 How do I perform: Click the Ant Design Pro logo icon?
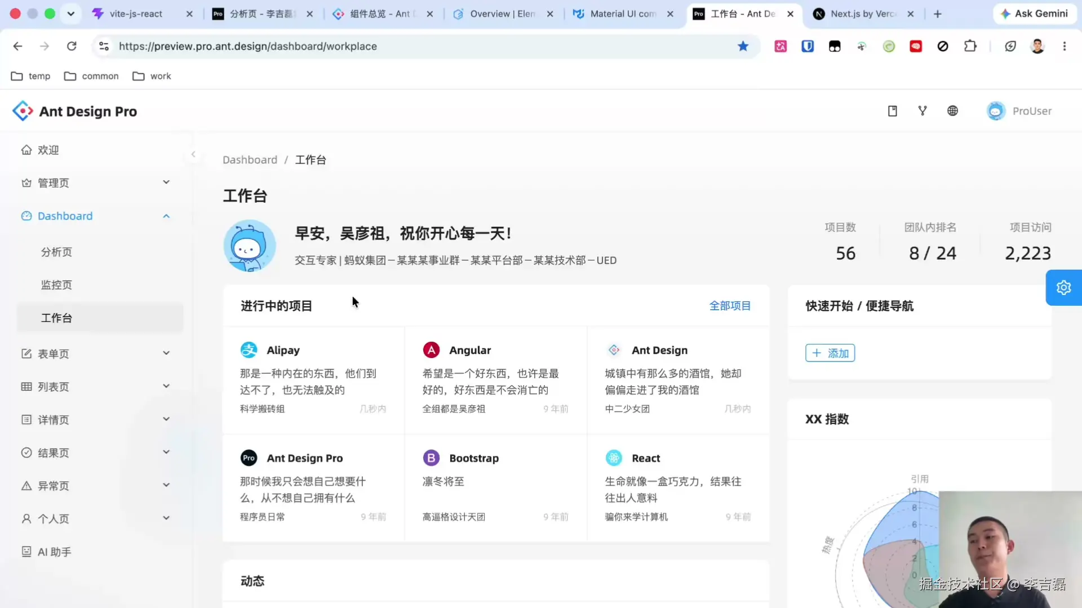(23, 111)
